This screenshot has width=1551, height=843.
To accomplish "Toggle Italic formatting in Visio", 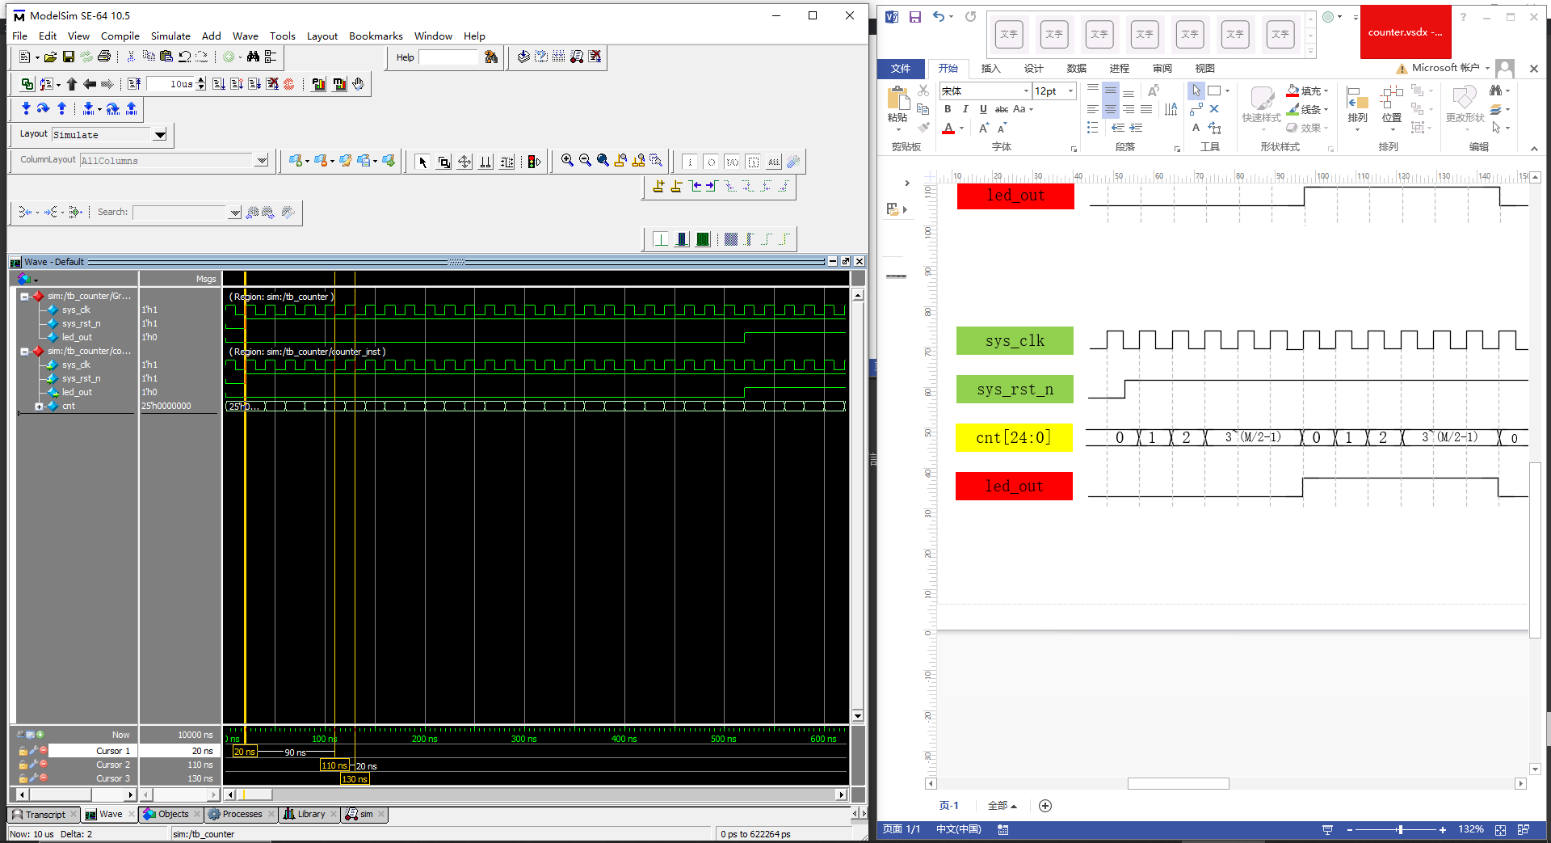I will pos(965,109).
